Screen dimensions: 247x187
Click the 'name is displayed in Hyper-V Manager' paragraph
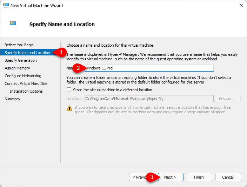click(152, 57)
